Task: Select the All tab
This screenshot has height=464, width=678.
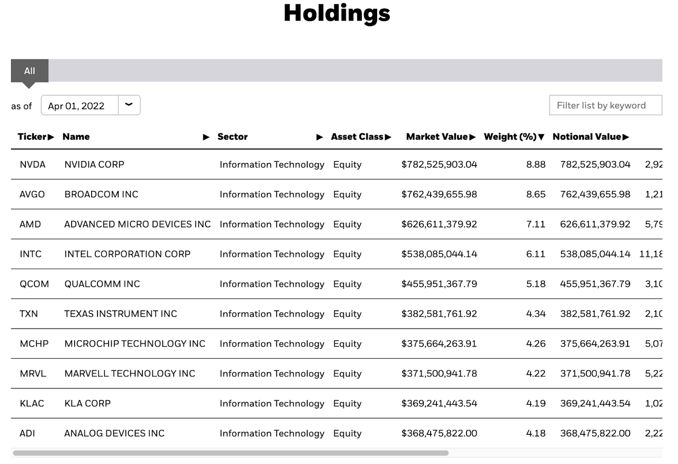Action: point(30,71)
